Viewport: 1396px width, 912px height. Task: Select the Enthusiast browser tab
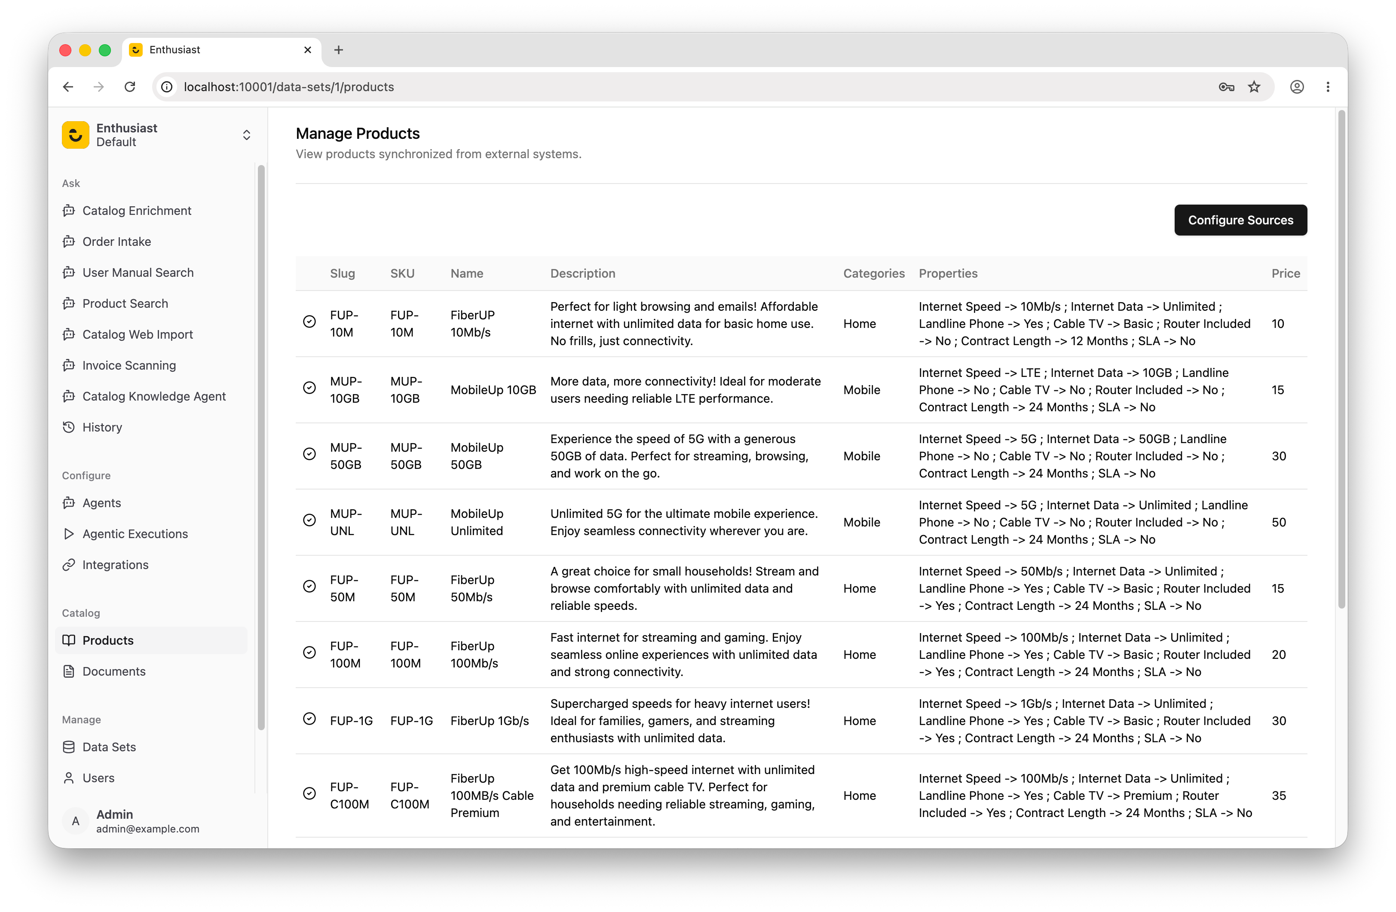coord(222,50)
